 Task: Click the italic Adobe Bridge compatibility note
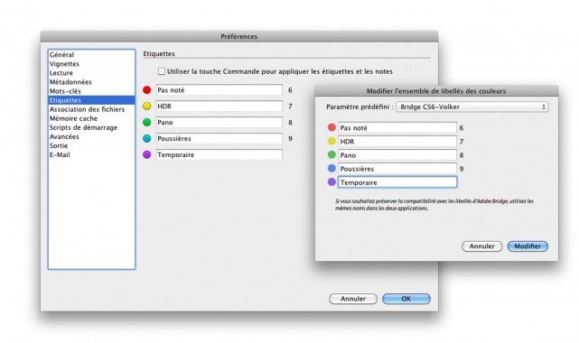[434, 205]
